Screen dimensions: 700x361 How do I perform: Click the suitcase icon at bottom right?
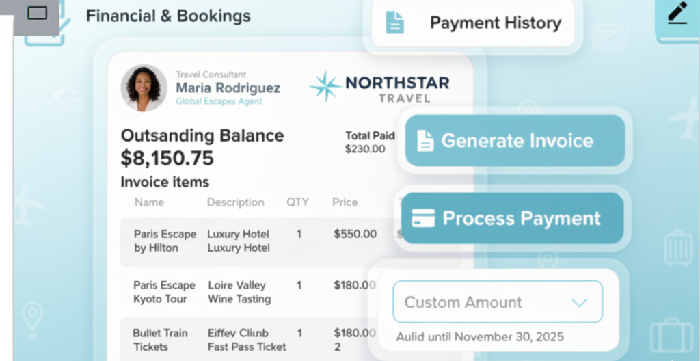pos(671,336)
